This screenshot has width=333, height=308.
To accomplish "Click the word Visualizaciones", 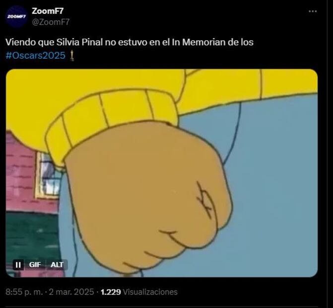I will click(150, 292).
